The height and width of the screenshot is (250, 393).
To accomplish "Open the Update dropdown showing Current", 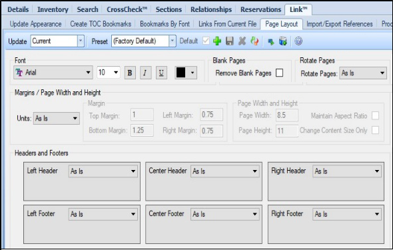I will tap(57, 41).
